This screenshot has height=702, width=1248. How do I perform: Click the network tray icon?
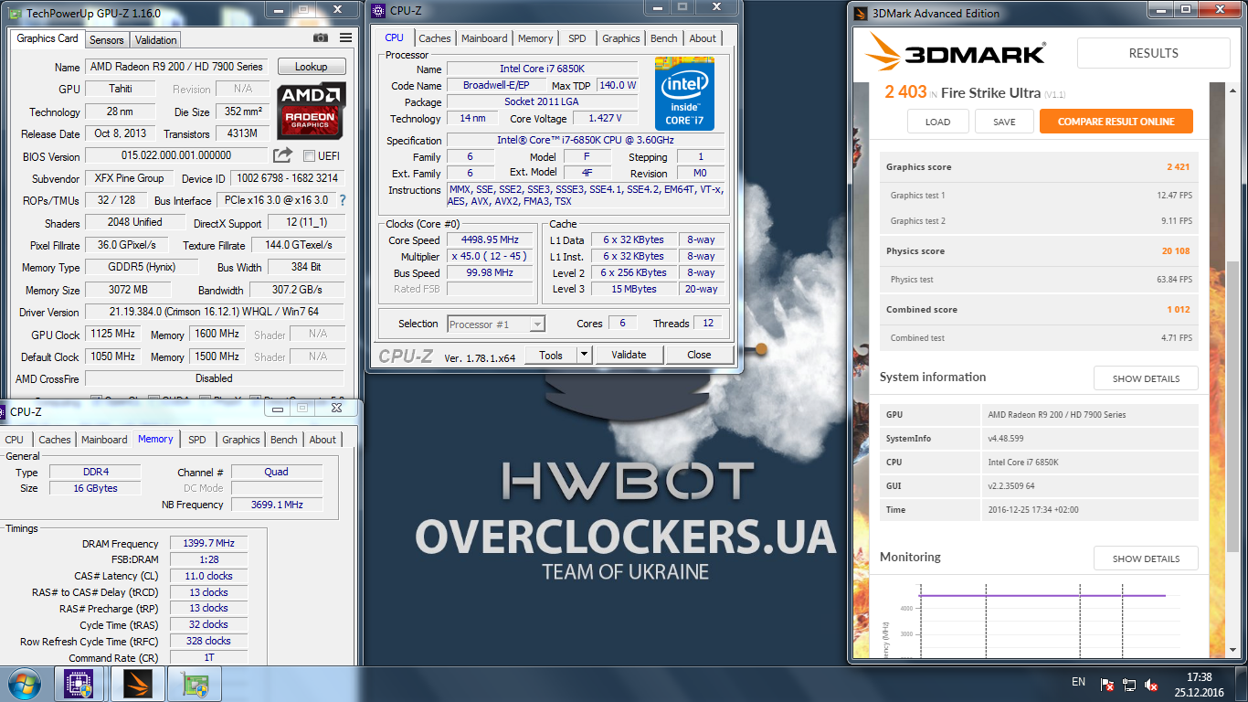(1130, 685)
